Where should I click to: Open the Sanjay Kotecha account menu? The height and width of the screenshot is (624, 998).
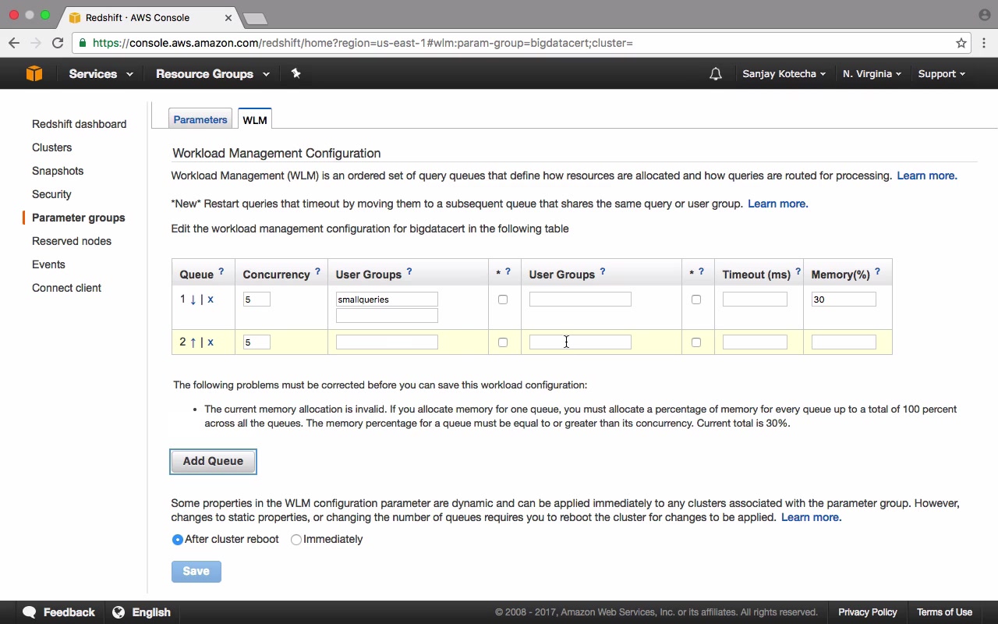[x=784, y=74]
